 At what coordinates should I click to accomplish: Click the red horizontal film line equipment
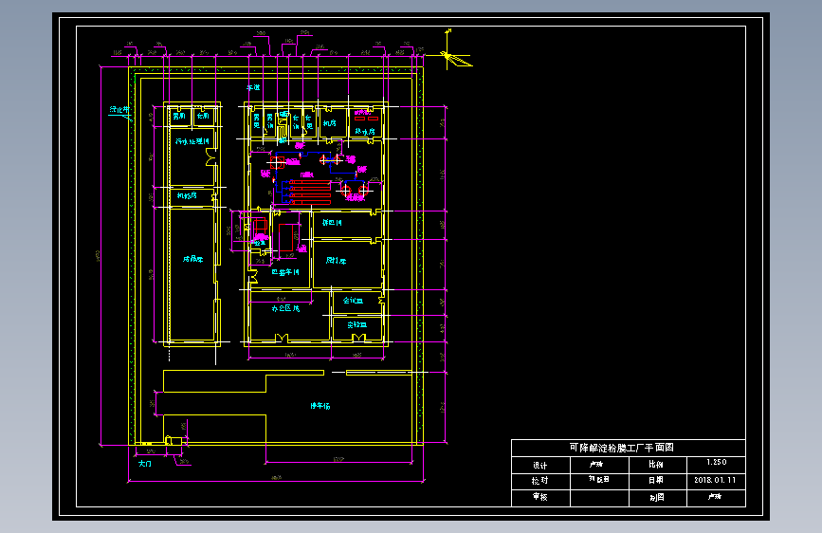tap(310, 192)
